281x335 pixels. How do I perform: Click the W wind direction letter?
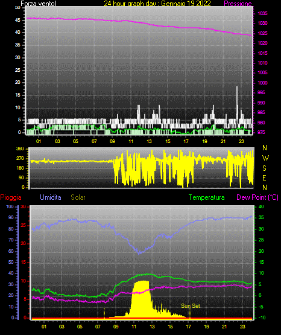pyautogui.click(x=265, y=158)
